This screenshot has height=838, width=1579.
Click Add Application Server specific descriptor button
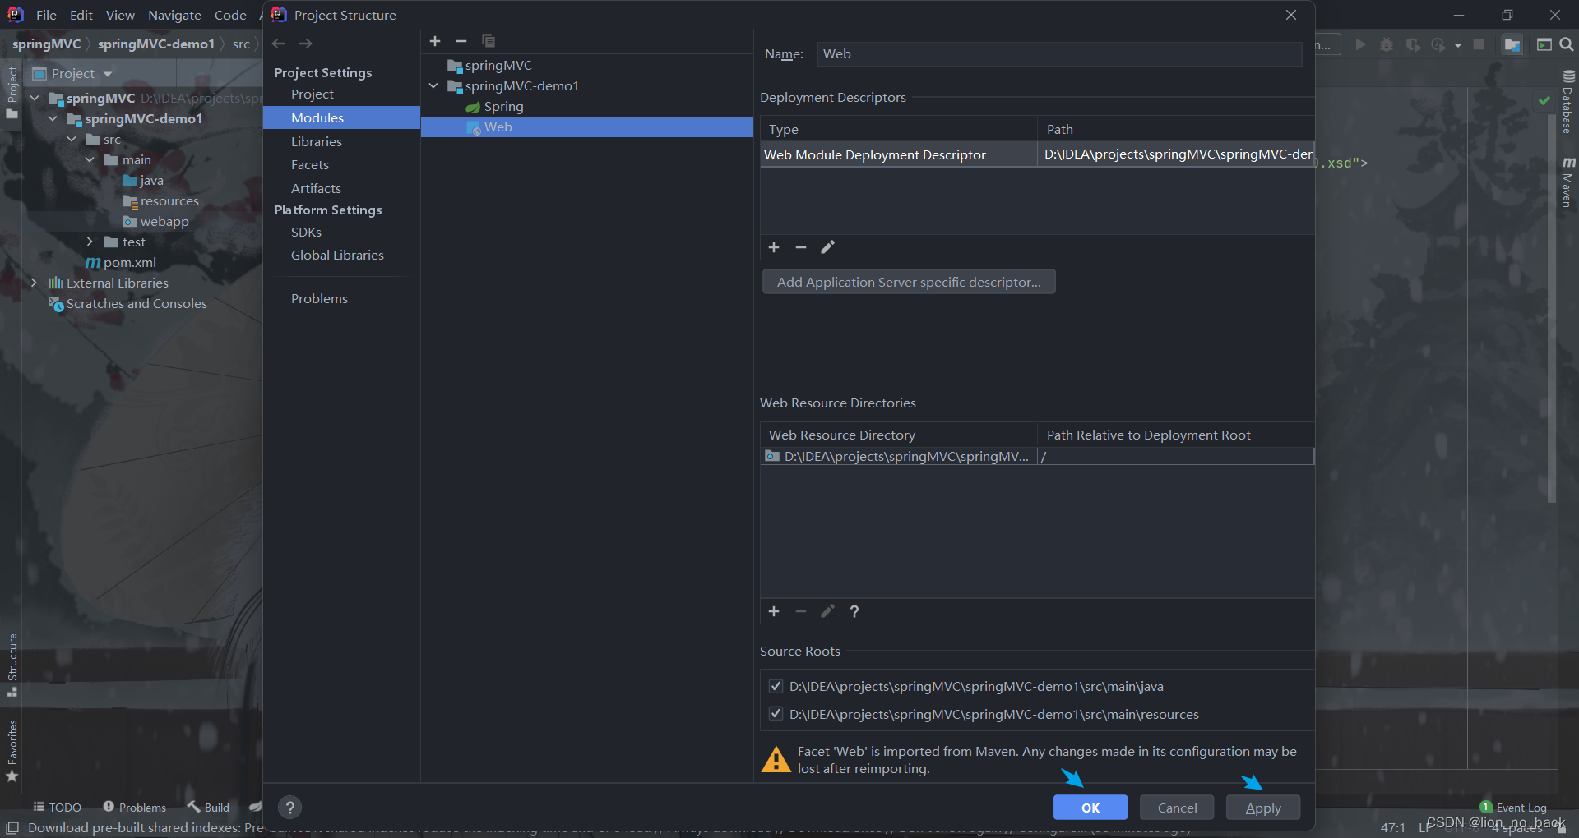click(x=909, y=282)
